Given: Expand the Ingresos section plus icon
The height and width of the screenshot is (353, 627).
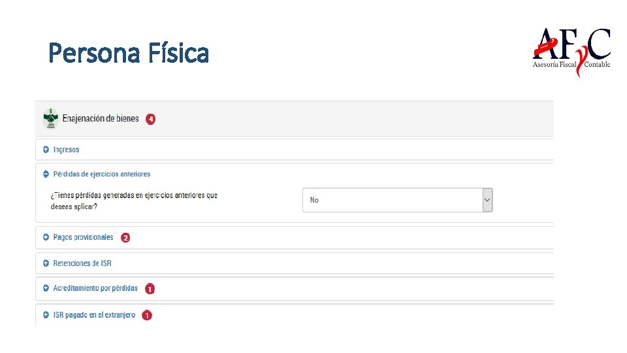Looking at the screenshot, I should tap(46, 150).
